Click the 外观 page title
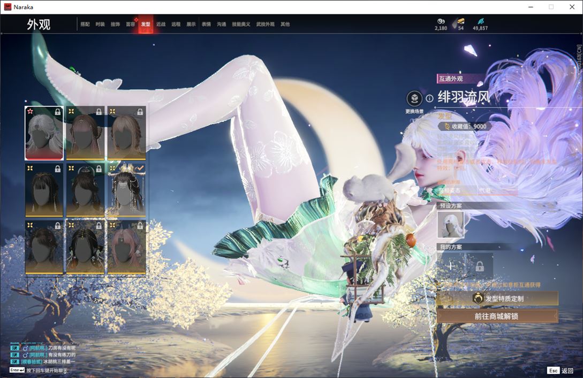Image resolution: width=583 pixels, height=378 pixels. coord(39,25)
